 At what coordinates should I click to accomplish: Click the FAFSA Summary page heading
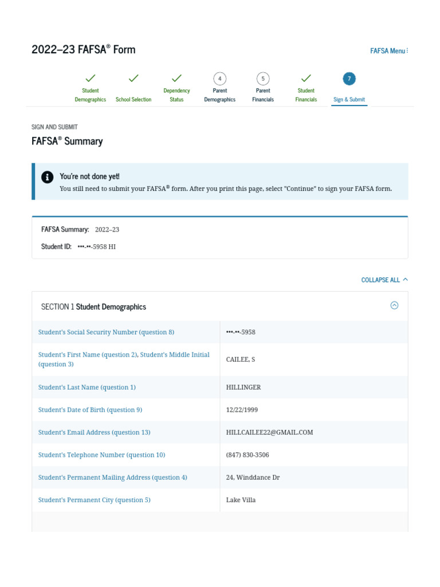point(67,141)
